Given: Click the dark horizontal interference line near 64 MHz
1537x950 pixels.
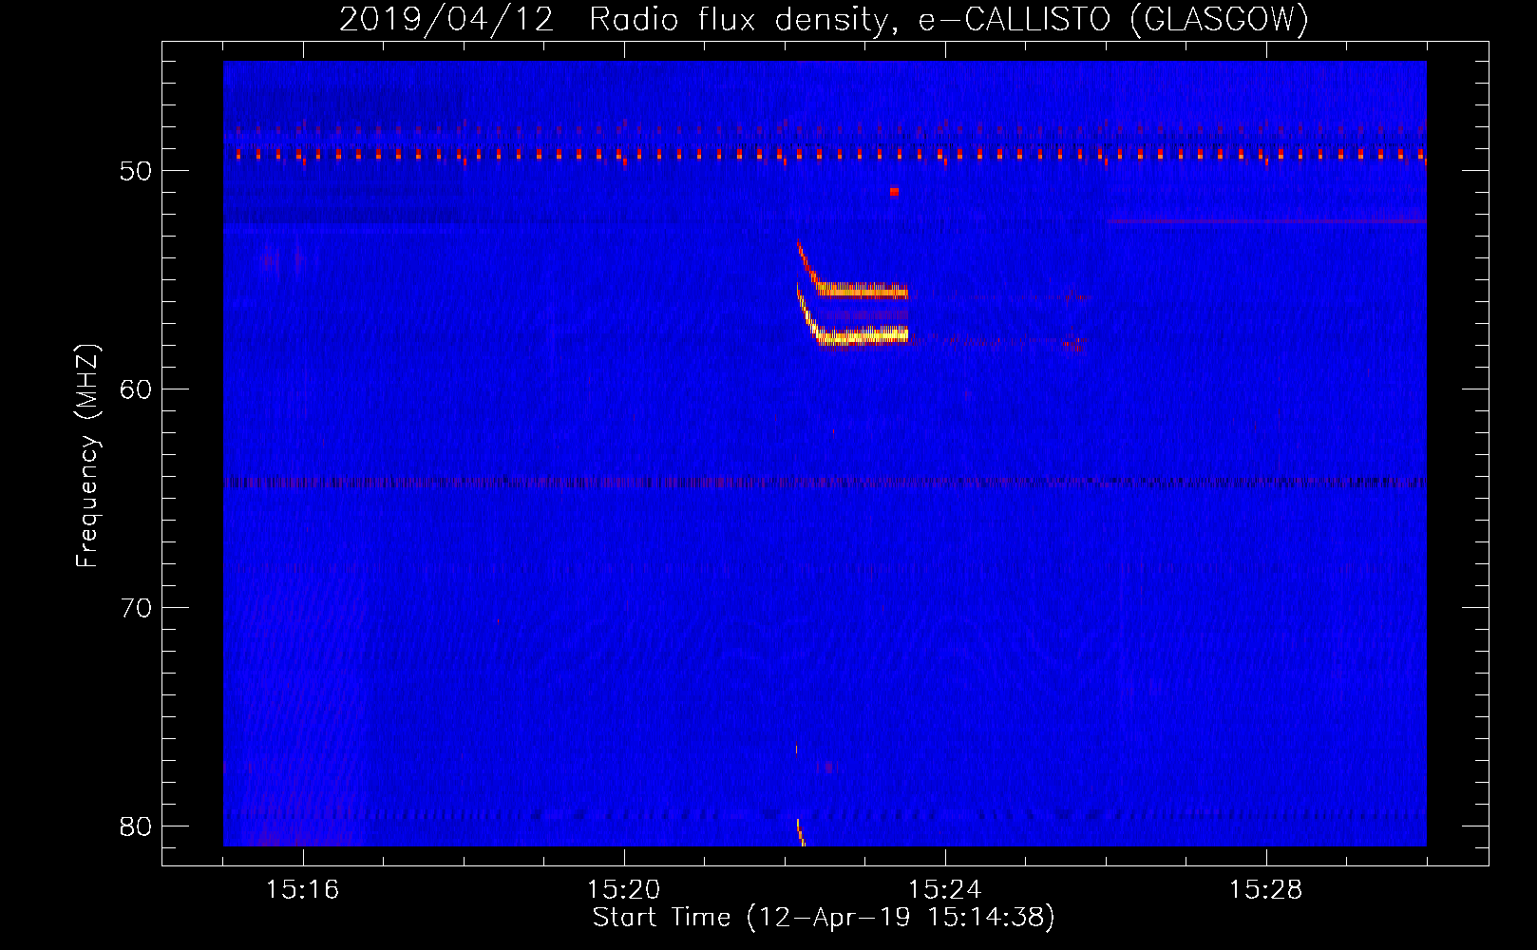Looking at the screenshot, I should (x=825, y=483).
